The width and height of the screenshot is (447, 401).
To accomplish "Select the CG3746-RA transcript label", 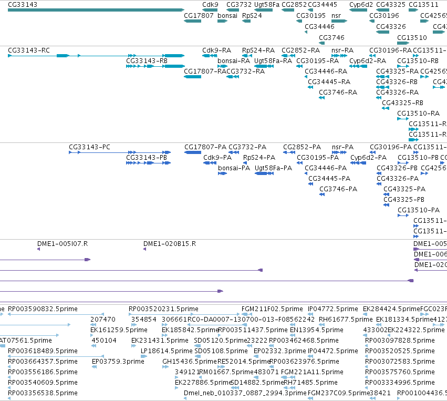I will [x=338, y=92].
